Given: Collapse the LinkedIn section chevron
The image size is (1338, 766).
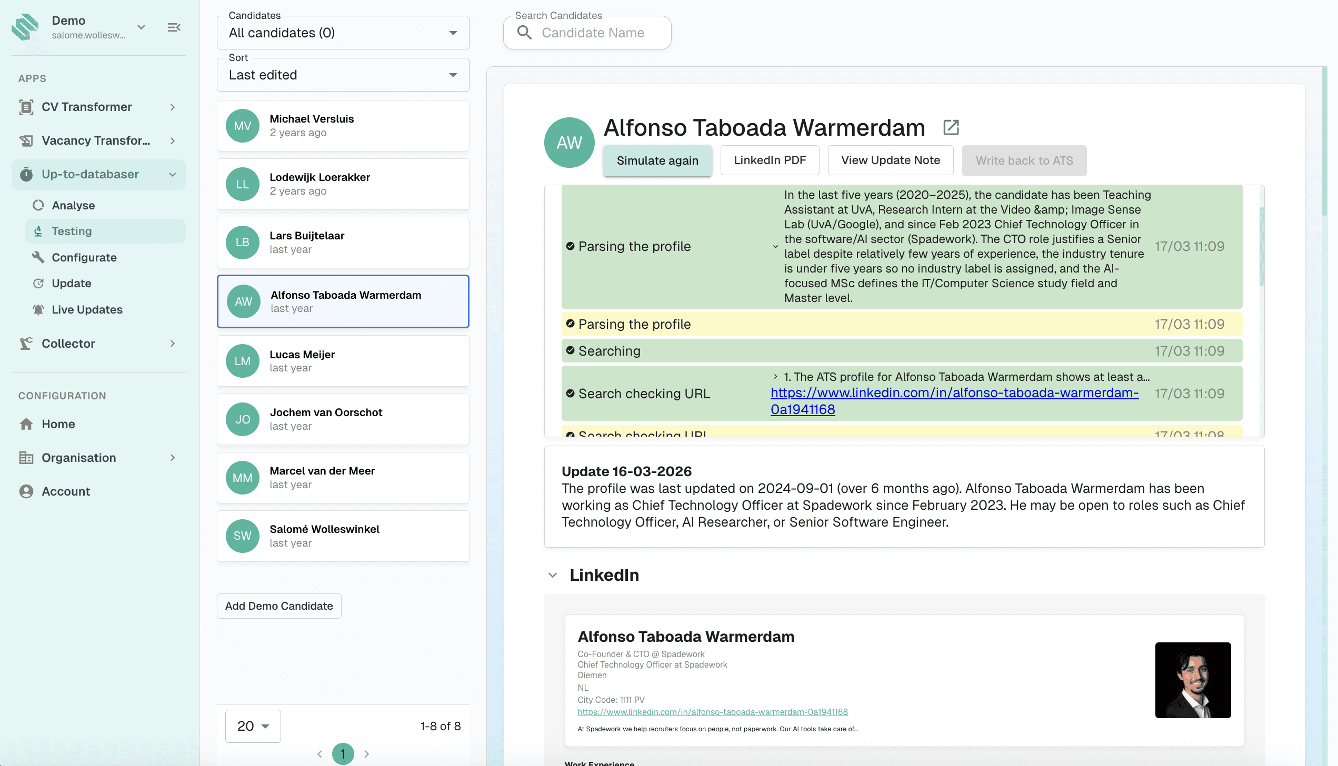Looking at the screenshot, I should pos(553,575).
